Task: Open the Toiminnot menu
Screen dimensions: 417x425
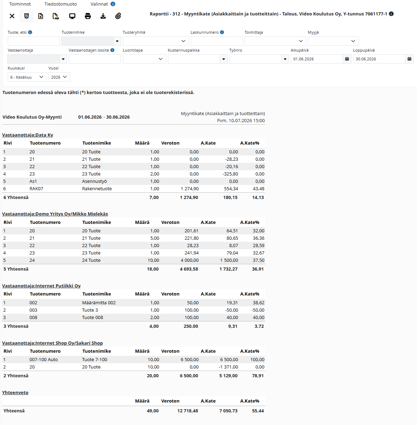Action: (20, 4)
